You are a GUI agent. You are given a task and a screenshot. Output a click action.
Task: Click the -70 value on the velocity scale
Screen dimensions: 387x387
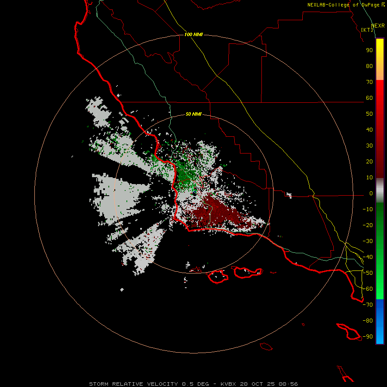click(368, 305)
